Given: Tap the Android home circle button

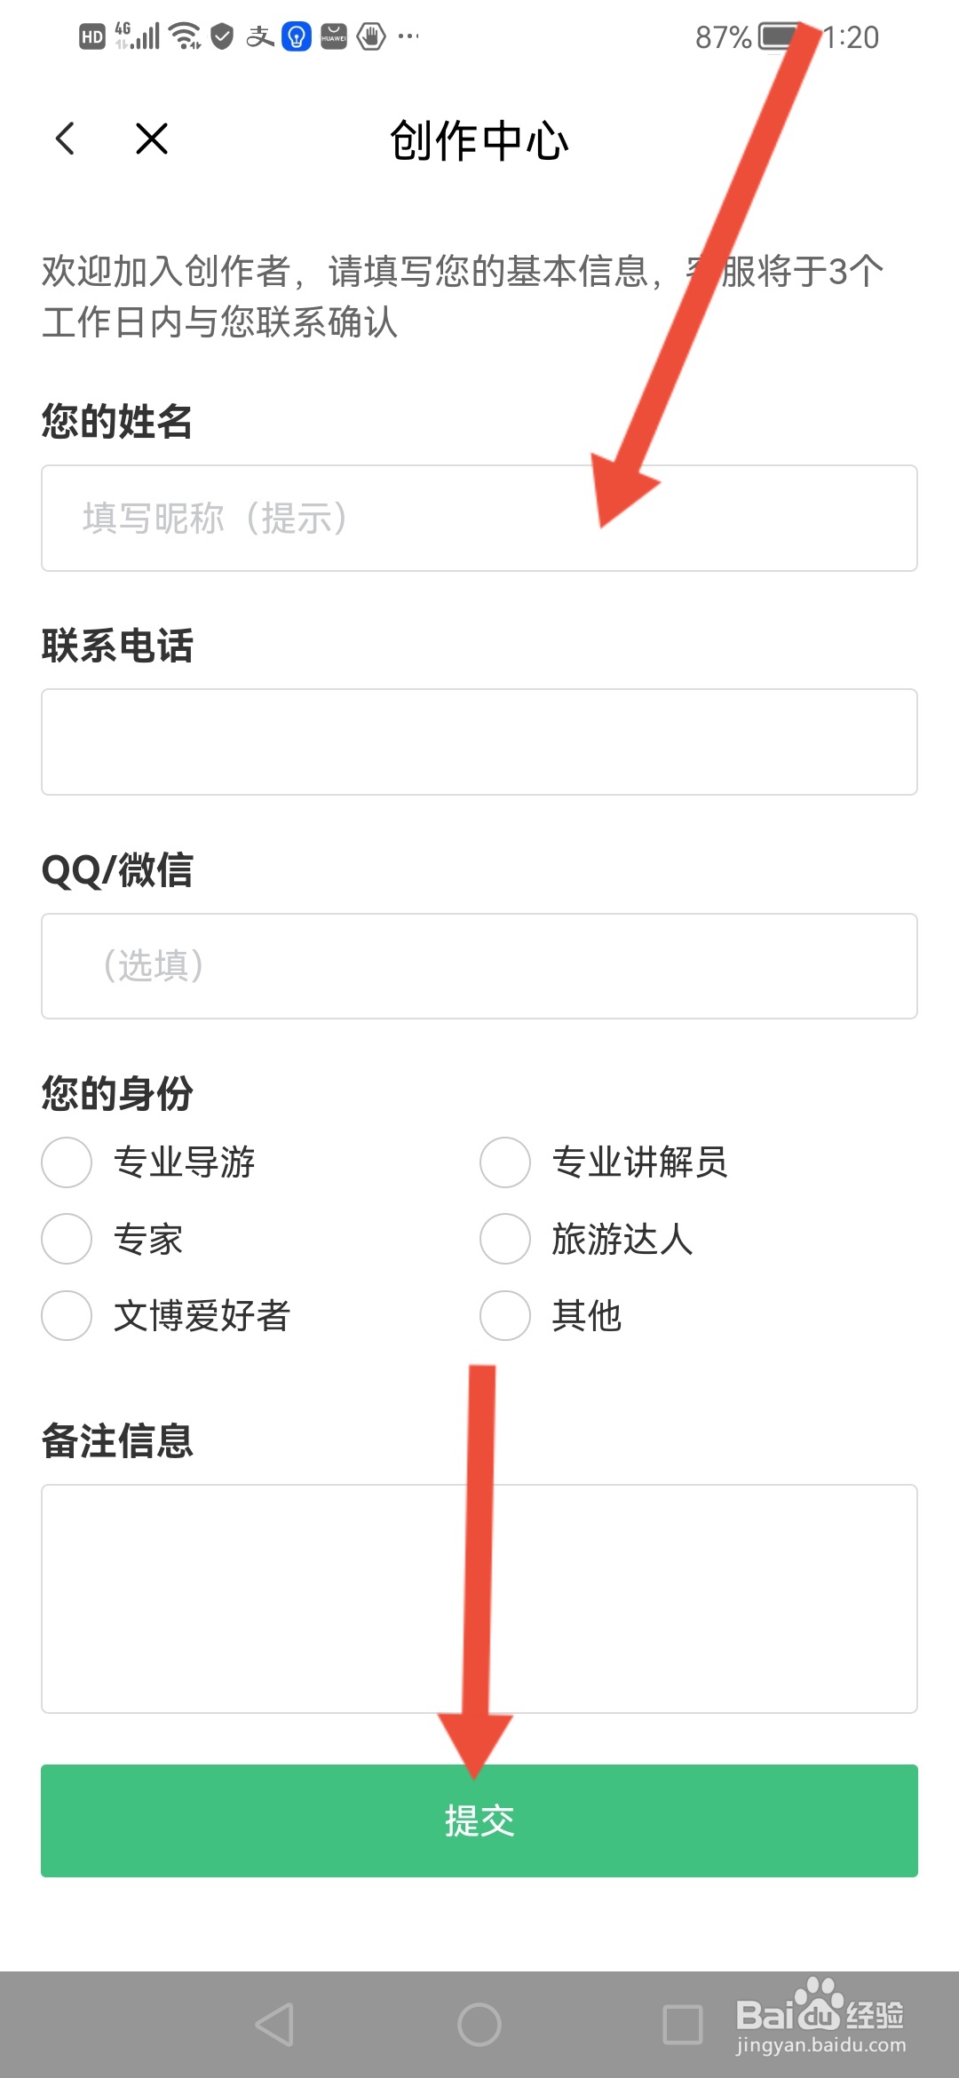Looking at the screenshot, I should click(479, 2025).
